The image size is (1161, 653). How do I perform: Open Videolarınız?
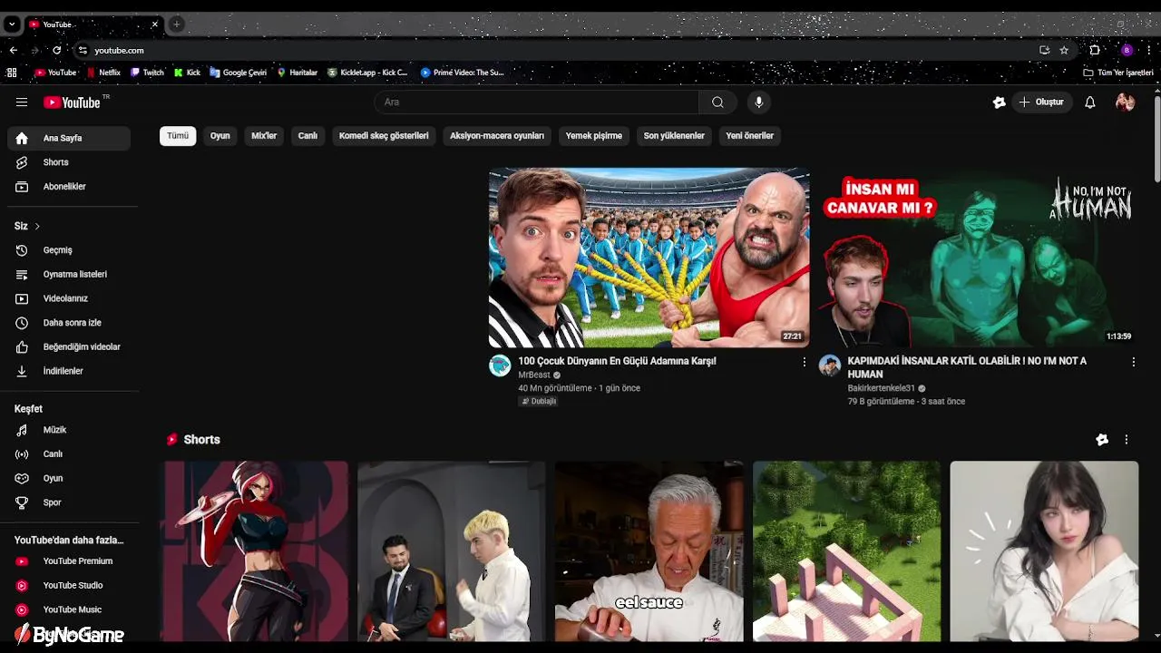[69, 298]
